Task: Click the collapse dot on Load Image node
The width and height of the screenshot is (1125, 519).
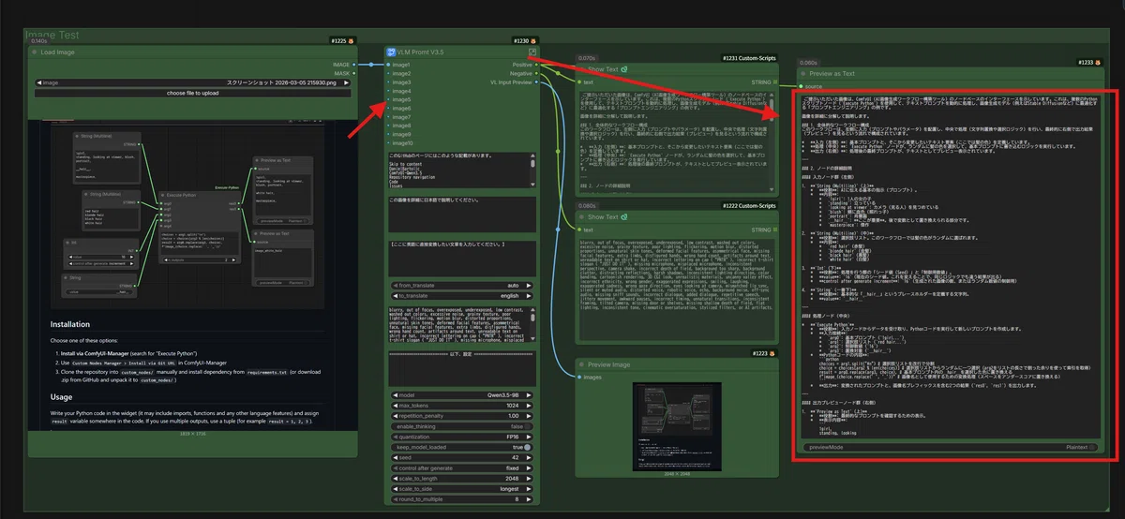Action: 35,52
